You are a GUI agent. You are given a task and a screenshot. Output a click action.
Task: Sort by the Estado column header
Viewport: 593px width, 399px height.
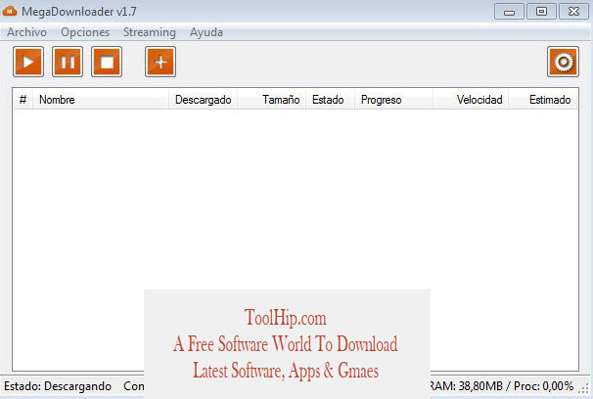(330, 100)
